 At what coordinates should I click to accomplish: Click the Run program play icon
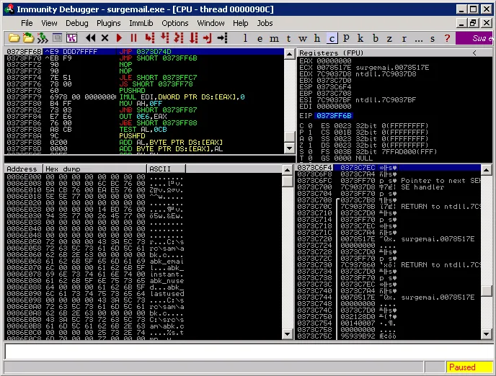[x=120, y=37]
